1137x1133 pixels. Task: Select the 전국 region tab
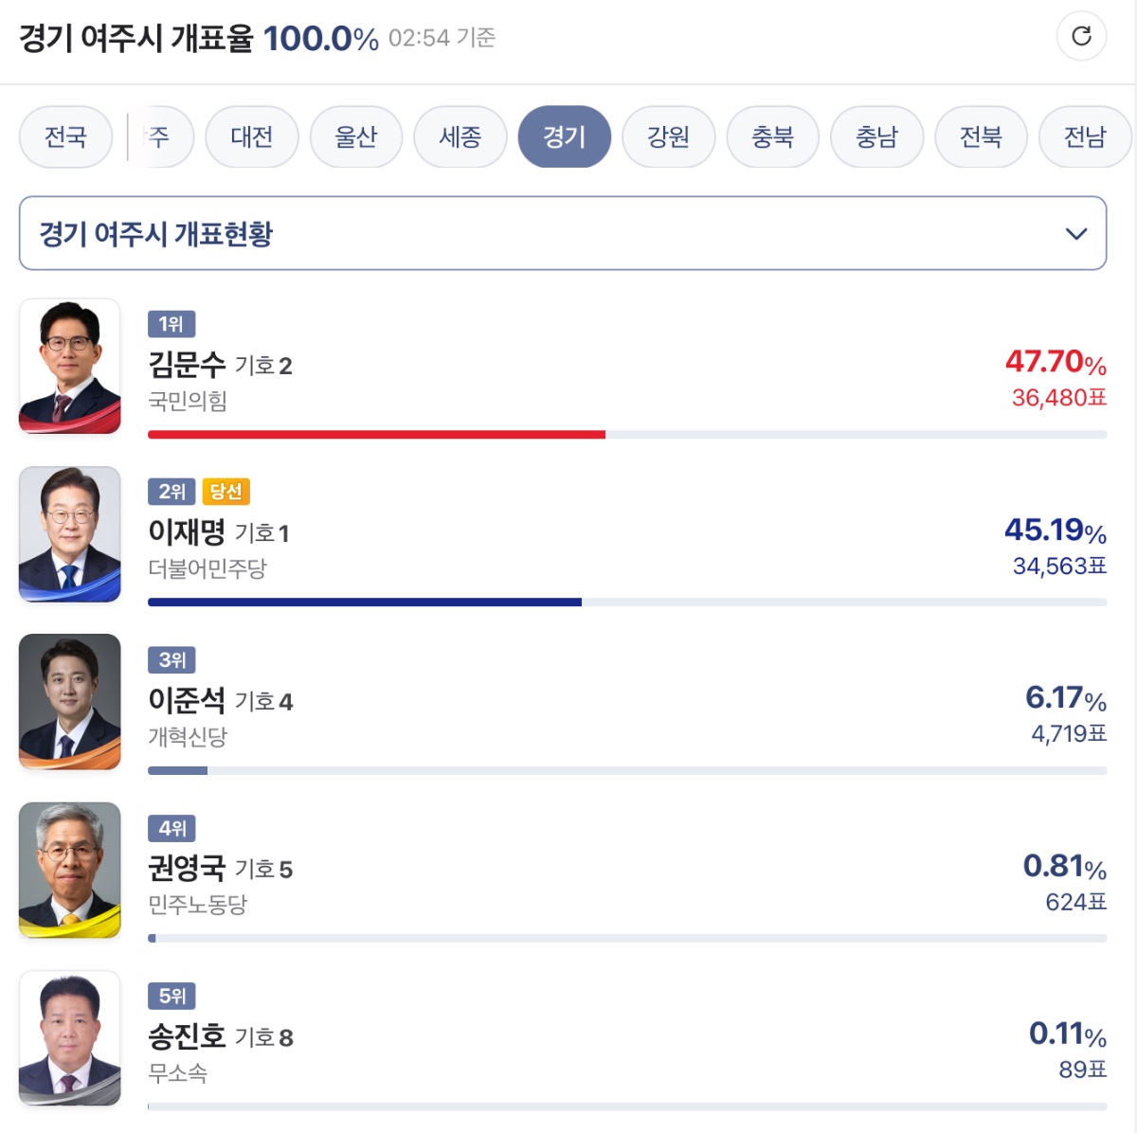click(x=65, y=137)
